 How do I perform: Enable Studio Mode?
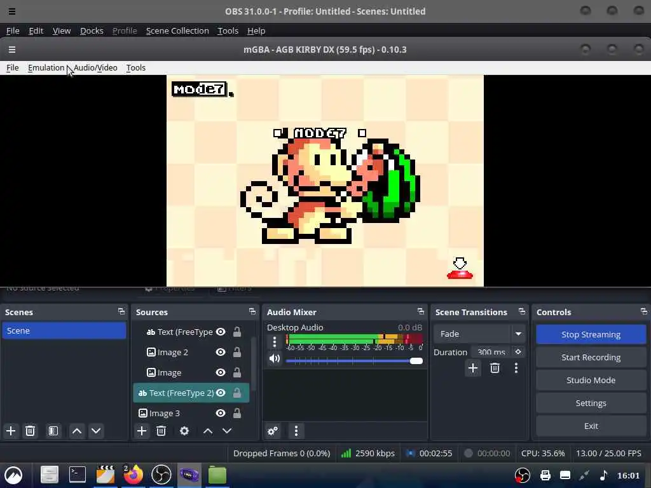(591, 380)
